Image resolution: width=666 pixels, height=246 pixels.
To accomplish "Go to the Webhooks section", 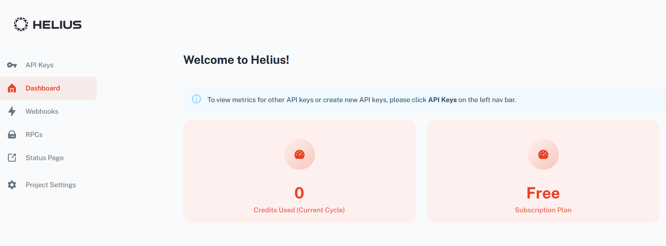I will click(42, 111).
